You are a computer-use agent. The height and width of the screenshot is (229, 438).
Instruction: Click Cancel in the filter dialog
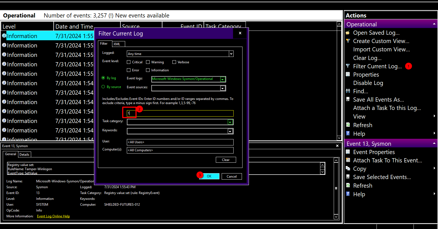tap(232, 176)
